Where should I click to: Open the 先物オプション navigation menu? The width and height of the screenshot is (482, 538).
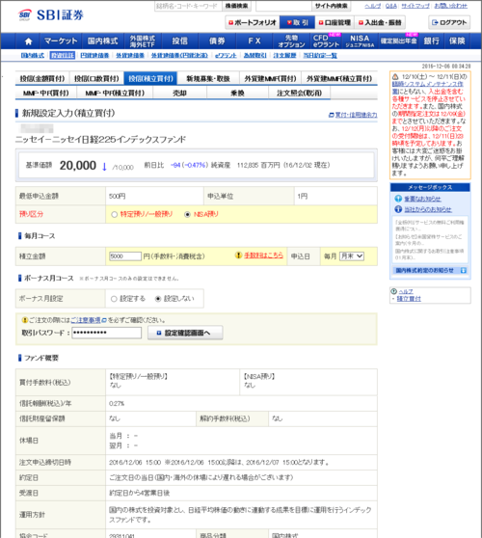coord(291,41)
